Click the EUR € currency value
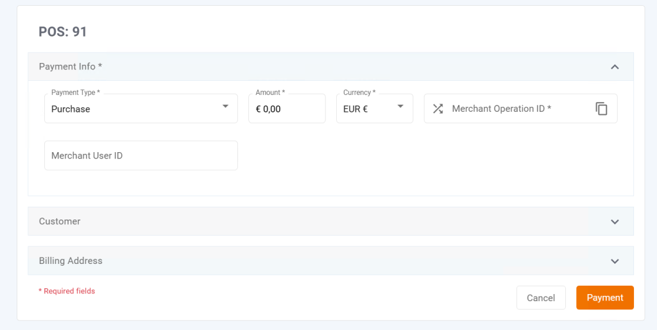The height and width of the screenshot is (330, 657). (355, 109)
